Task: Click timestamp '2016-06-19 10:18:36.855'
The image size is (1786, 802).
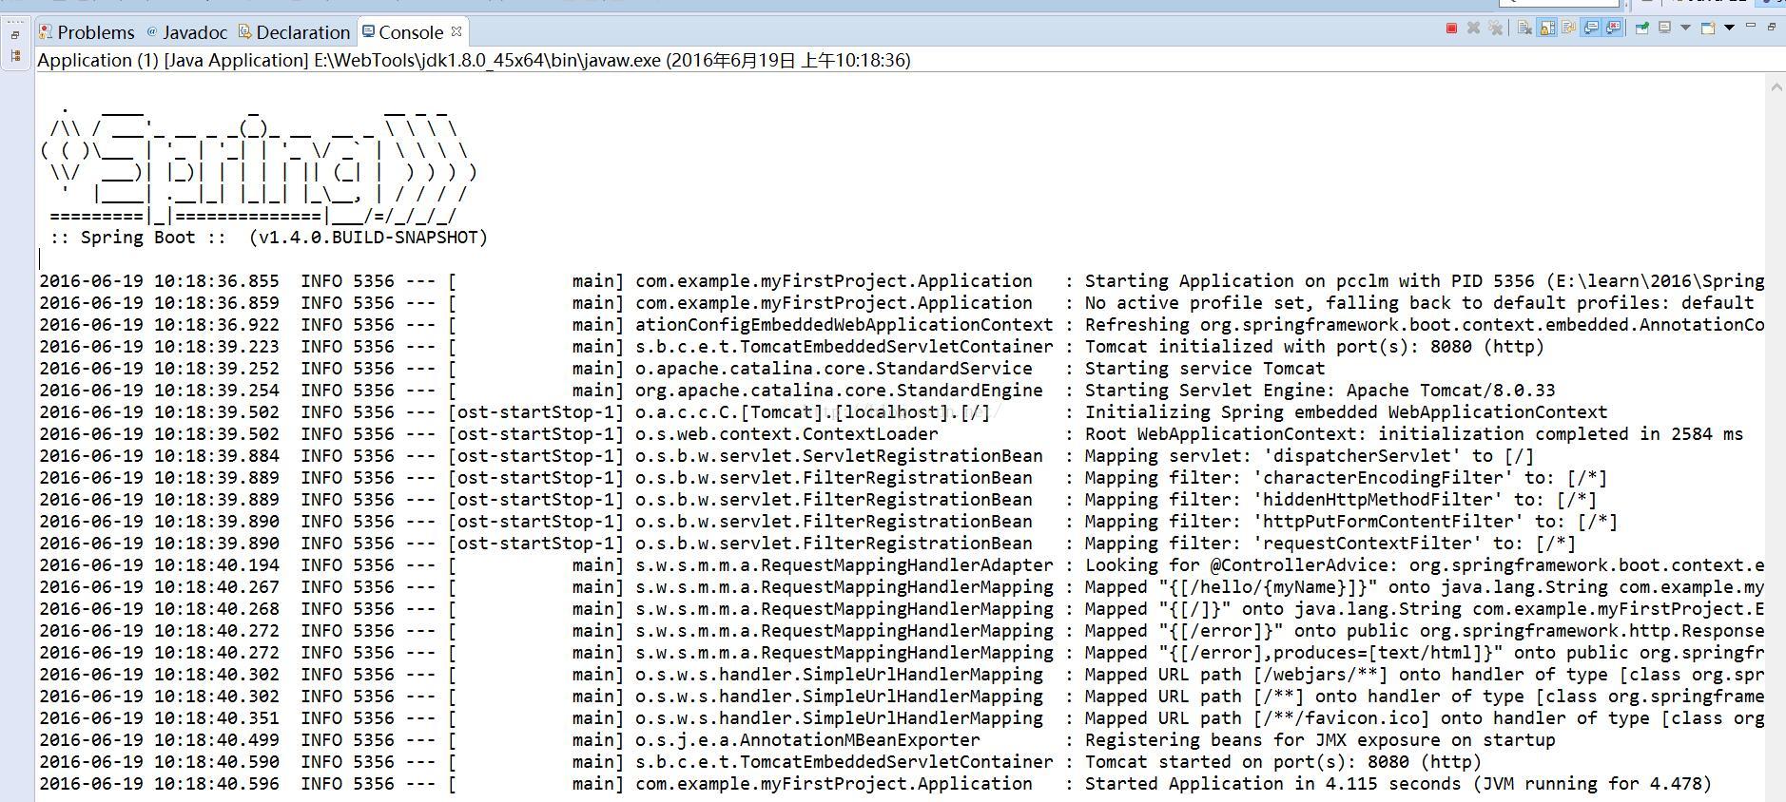Action: (x=160, y=281)
